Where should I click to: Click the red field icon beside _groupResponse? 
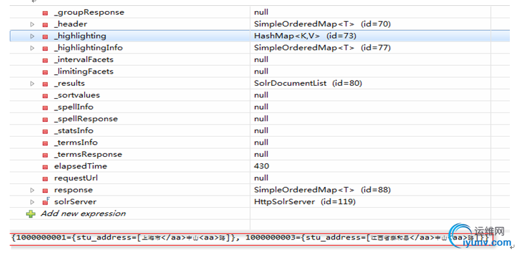coord(45,13)
